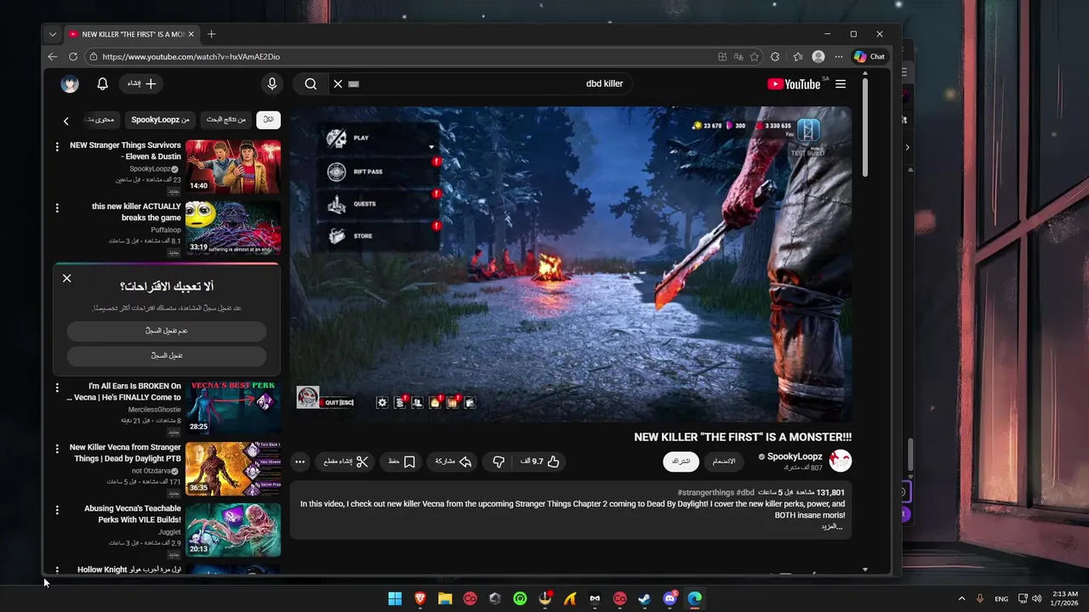Open the browser tab list chevron
1089x612 pixels.
point(53,34)
